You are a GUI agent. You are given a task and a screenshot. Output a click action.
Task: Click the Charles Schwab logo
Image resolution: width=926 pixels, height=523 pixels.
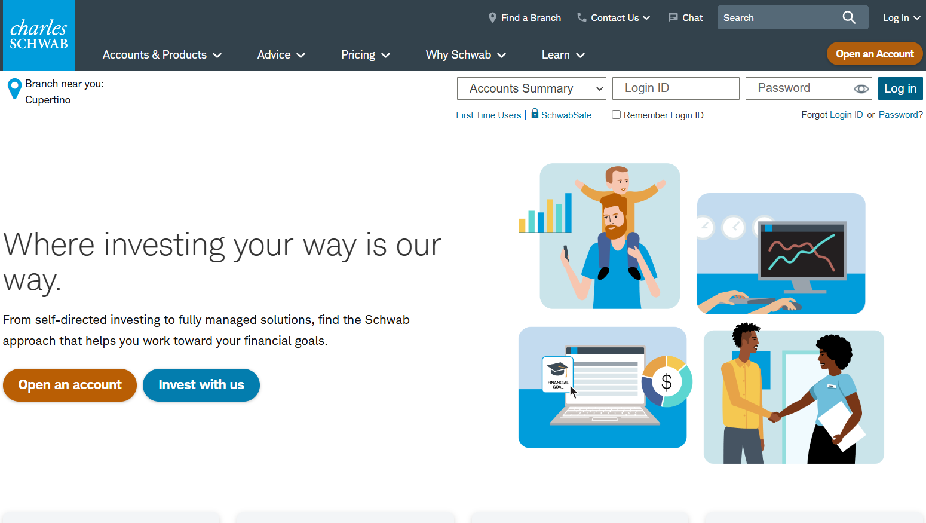(39, 35)
